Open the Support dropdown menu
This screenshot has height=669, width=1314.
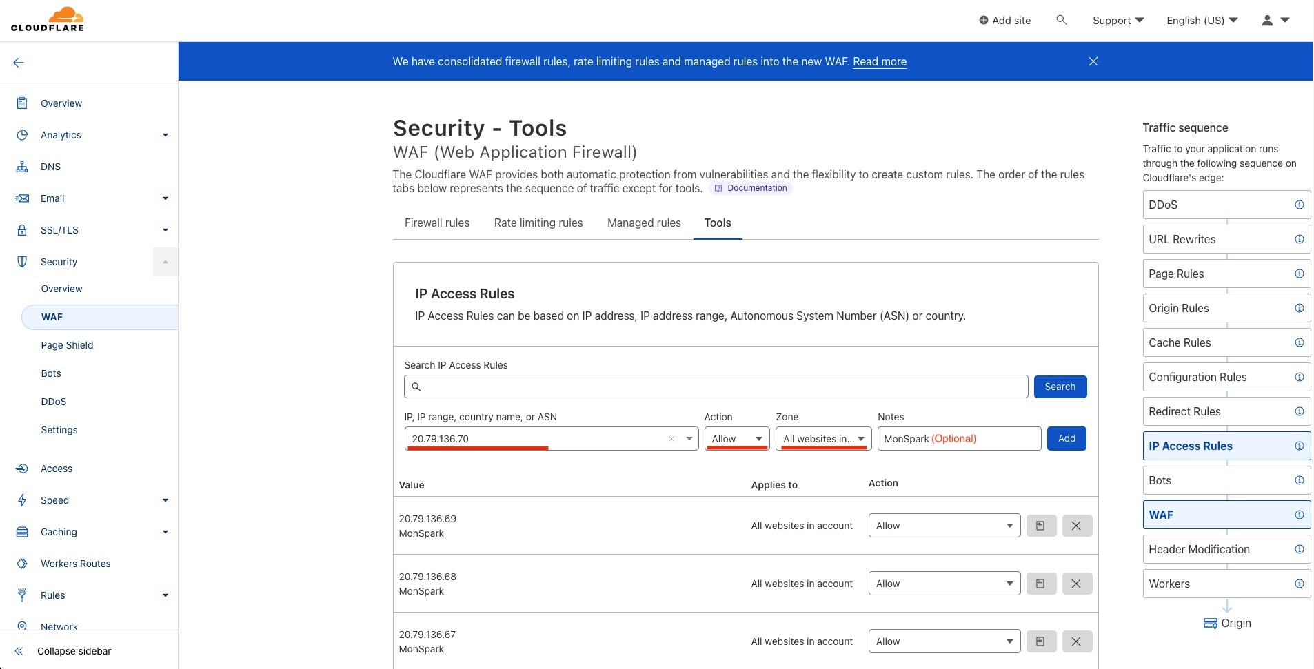(x=1118, y=20)
